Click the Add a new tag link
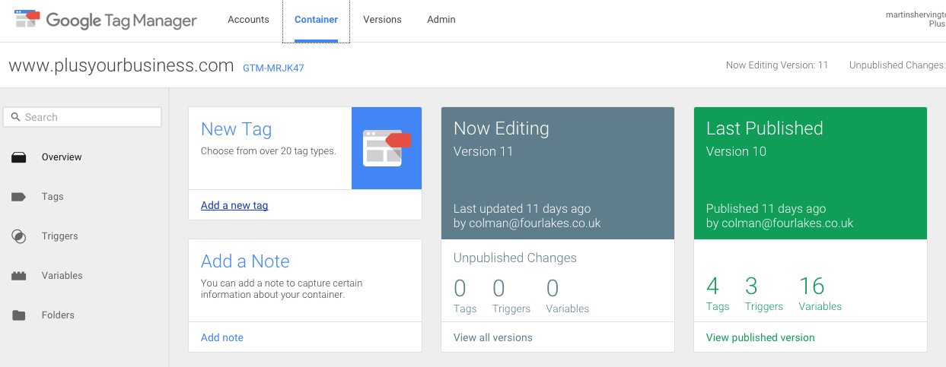This screenshot has height=367, width=946. [x=234, y=205]
